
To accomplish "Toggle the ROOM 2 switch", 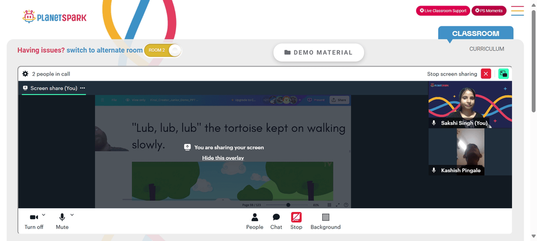I will pyautogui.click(x=163, y=50).
